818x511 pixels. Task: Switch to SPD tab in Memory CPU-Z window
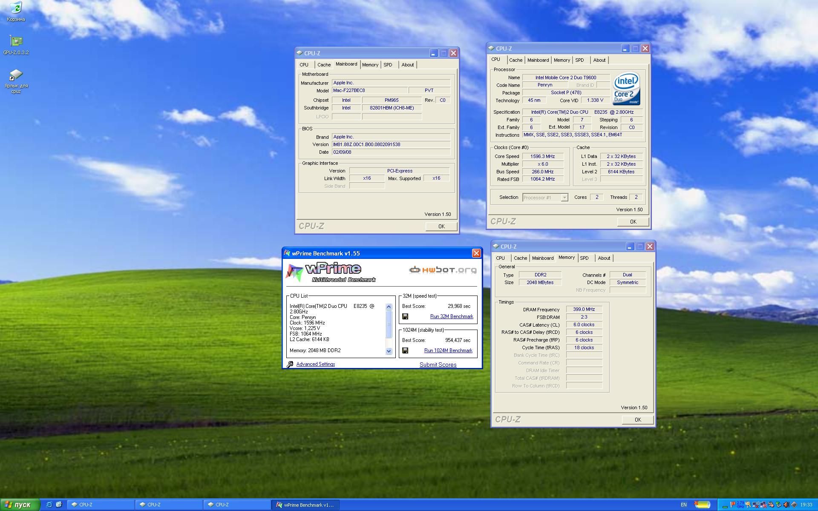pyautogui.click(x=585, y=258)
